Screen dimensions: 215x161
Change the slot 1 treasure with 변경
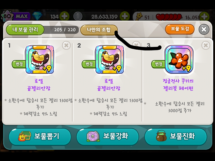click(x=19, y=64)
